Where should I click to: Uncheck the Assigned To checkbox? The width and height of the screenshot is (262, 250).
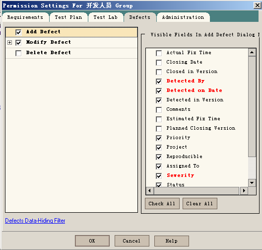[x=159, y=167]
